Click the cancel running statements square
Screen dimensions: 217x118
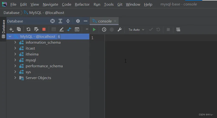click(168, 30)
